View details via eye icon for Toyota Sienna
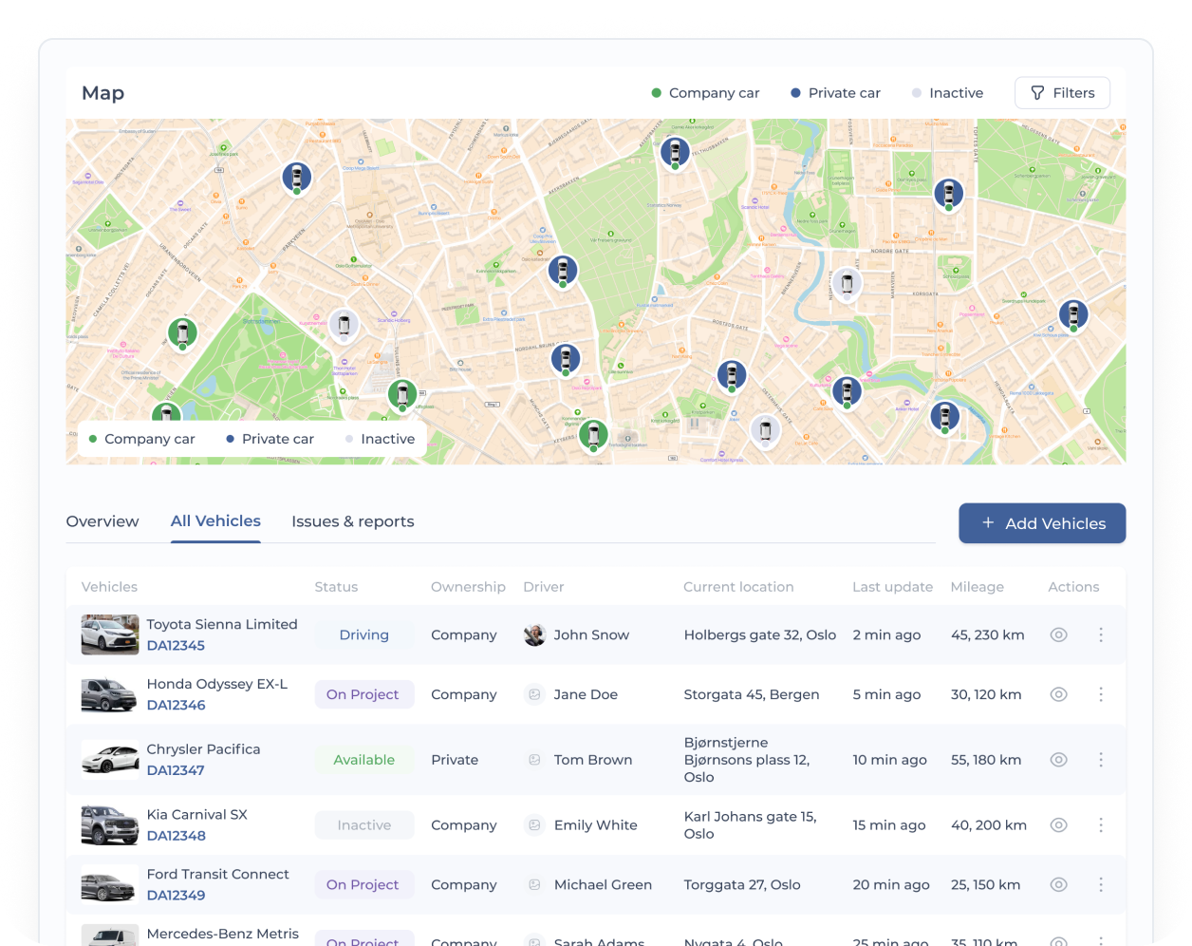 [1059, 635]
